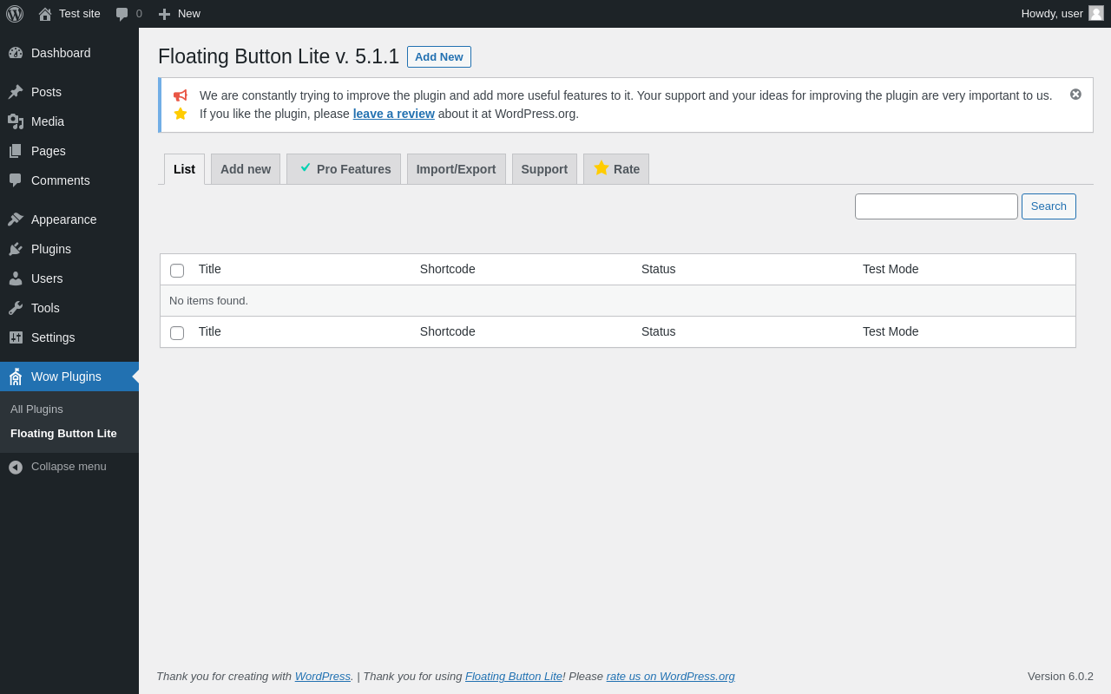The height and width of the screenshot is (694, 1111).
Task: Switch to the Import/Export tab
Action: pos(456,169)
